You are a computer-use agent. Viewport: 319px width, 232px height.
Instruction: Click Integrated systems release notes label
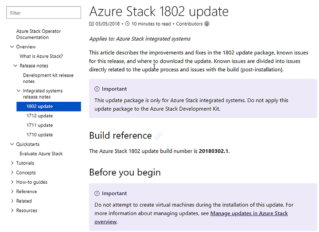point(43,94)
